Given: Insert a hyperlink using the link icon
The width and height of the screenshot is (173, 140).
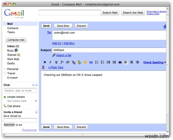Looking at the screenshot, I should click(x=91, y=62).
